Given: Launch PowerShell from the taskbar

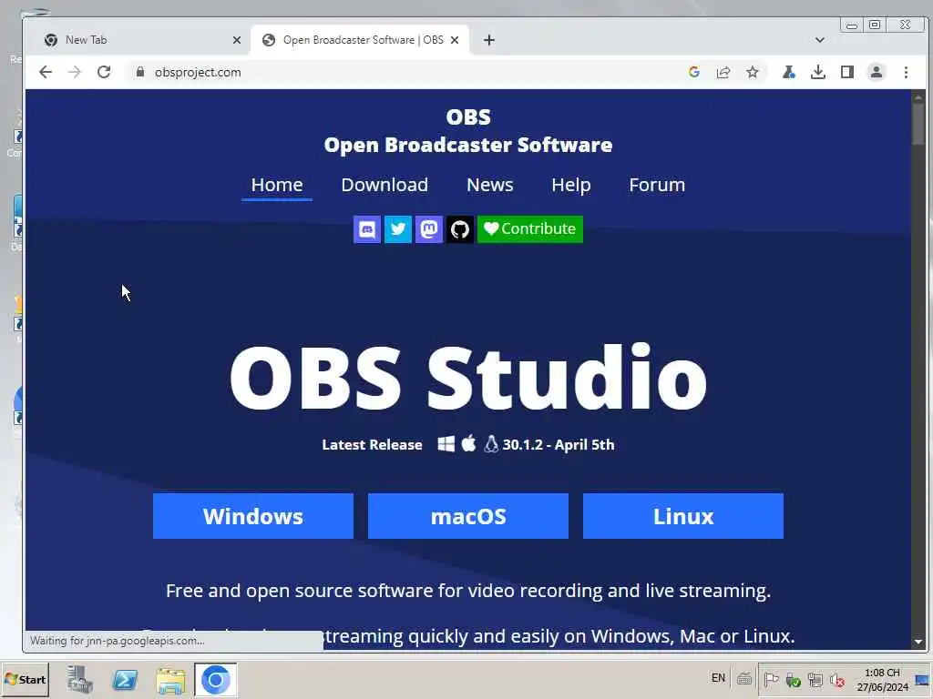Looking at the screenshot, I should click(125, 679).
